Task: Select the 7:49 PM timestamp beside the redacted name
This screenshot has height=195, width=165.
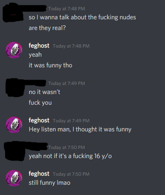Action: tap(66, 83)
